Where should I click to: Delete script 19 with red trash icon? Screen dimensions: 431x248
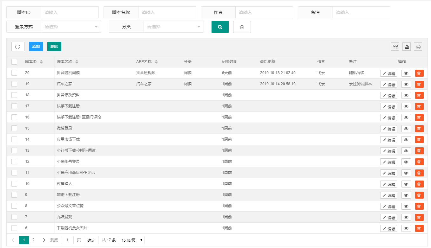419,84
